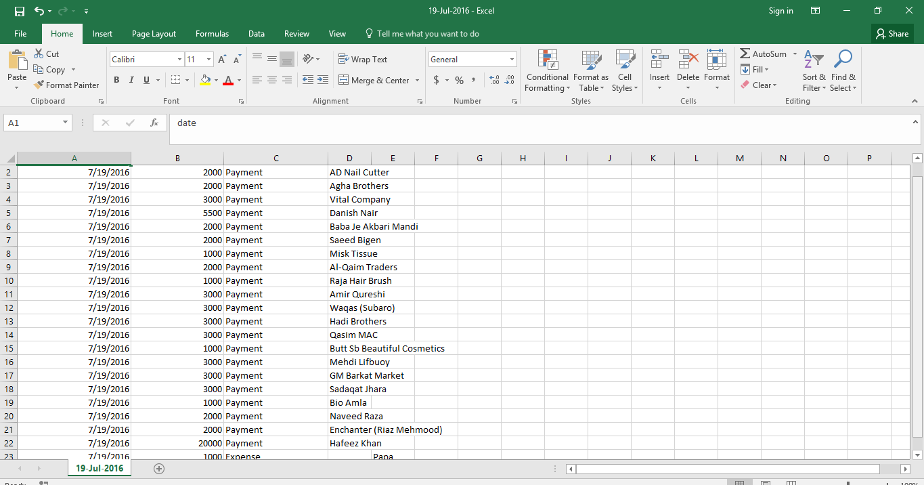Expand the Name Box dropdown
Viewport: 924px width, 485px height.
pos(66,123)
